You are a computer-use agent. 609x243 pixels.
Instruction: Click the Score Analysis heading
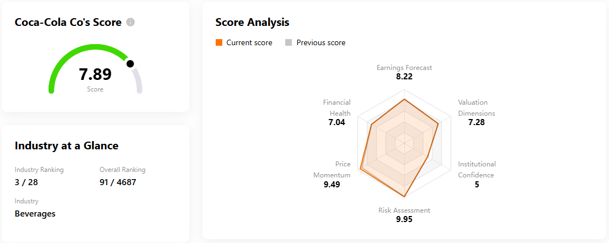tap(252, 23)
